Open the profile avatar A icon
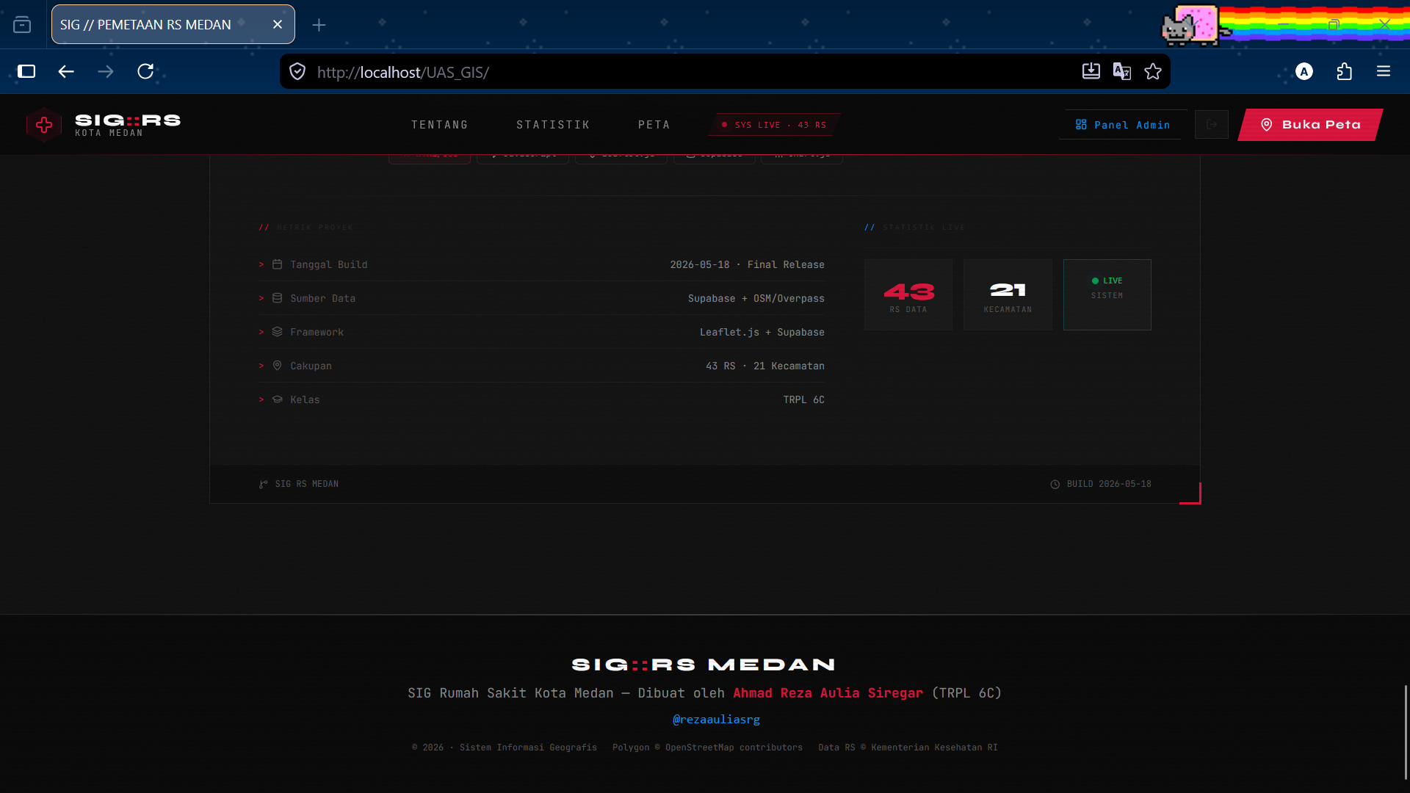The width and height of the screenshot is (1410, 793). click(1304, 71)
